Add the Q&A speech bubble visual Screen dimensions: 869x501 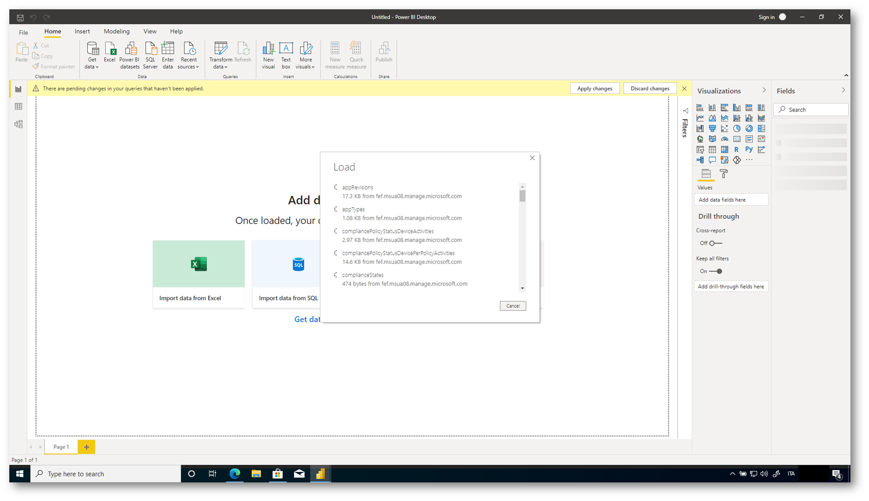point(712,160)
